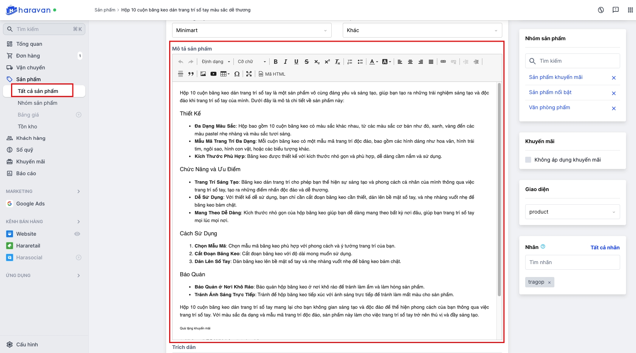Toggle Website channel visibility eye icon

pos(77,234)
